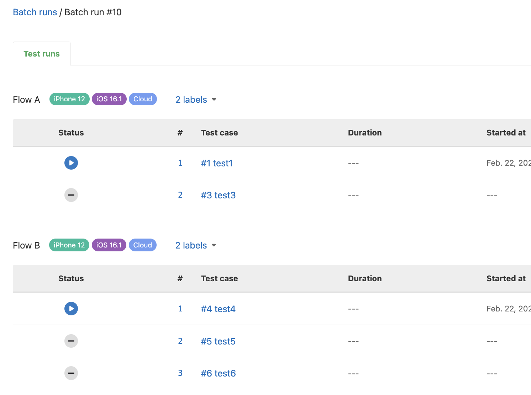The width and height of the screenshot is (531, 395).
Task: Expand Flow B 2 labels dropdown
Action: 196,245
